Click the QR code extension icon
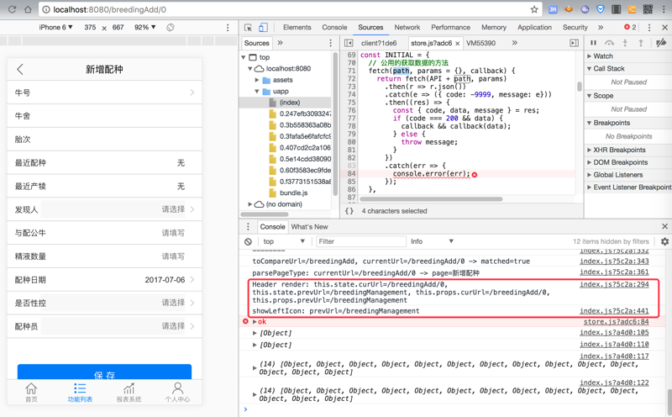Viewport: 672px width, 417px height. tap(648, 9)
